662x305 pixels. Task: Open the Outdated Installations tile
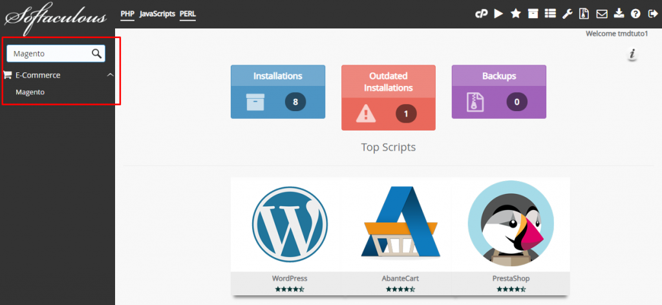click(388, 97)
